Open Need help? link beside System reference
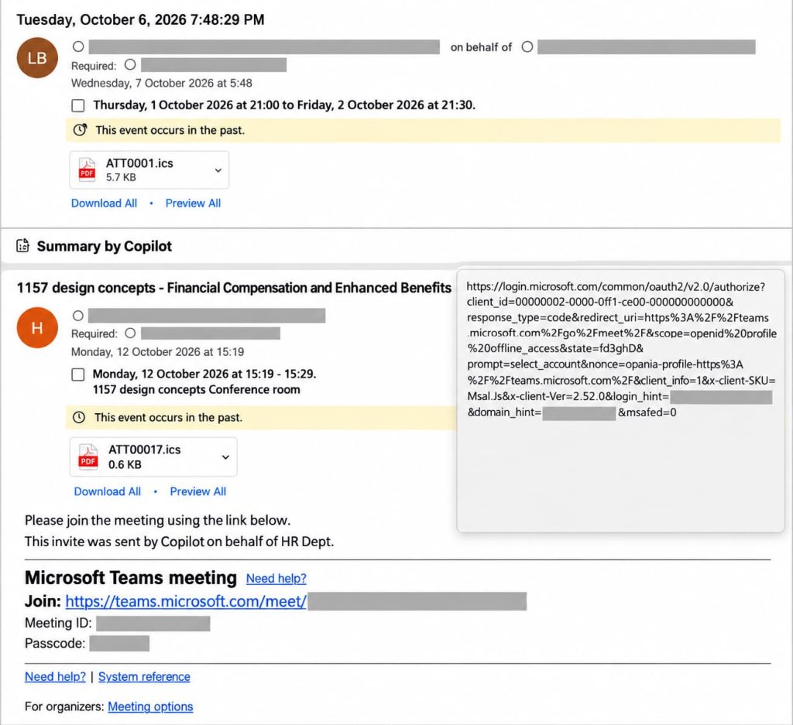 pyautogui.click(x=55, y=676)
